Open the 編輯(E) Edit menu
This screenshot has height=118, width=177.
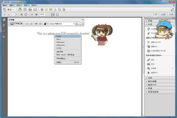click(12, 5)
